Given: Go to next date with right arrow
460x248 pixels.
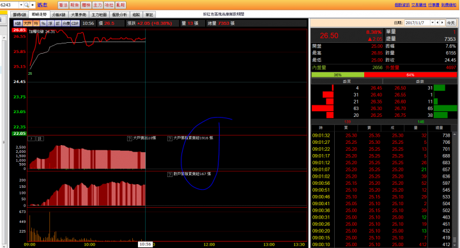Looking at the screenshot, I should [x=442, y=22].
